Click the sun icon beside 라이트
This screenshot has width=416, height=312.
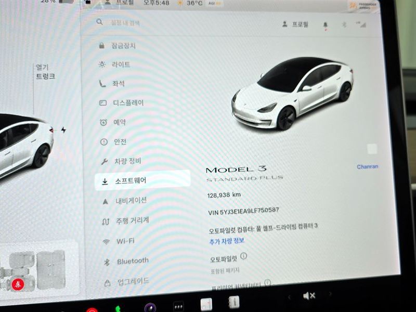pos(102,64)
